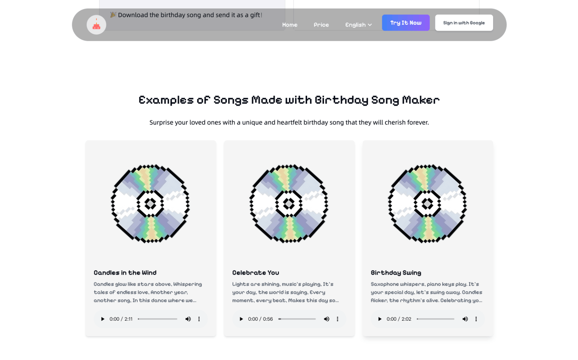The height and width of the screenshot is (360, 578).
Task: Open the Birthday Swing song title
Action: (396, 273)
